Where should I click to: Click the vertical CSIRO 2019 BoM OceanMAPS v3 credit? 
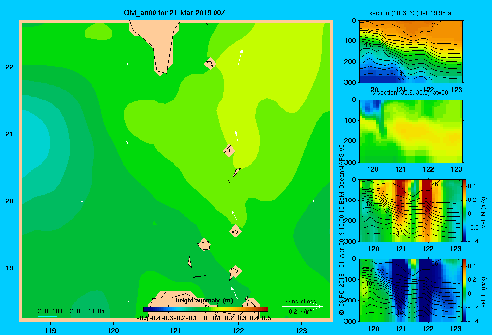point(342,230)
